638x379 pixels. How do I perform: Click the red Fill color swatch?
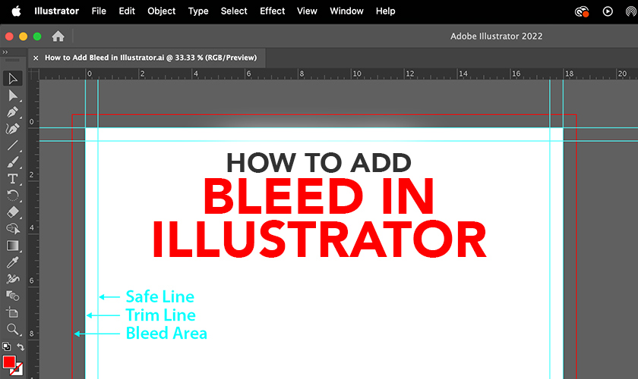(9, 362)
